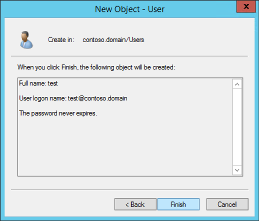Click blank dialog area left of Back button
This screenshot has width=259, height=221.
(61, 204)
